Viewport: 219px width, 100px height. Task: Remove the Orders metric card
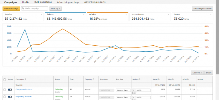211,14
